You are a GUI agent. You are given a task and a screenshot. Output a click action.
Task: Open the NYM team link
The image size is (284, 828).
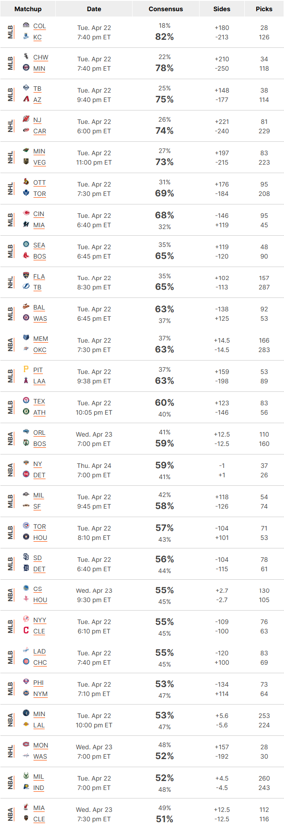[41, 694]
